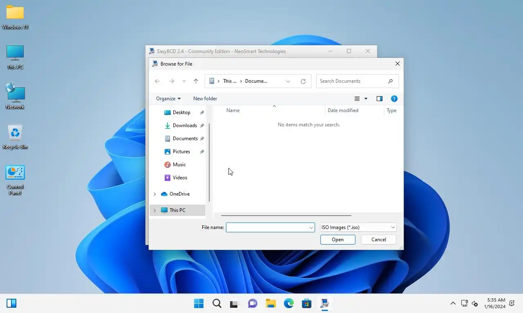This screenshot has width=523, height=313.
Task: Maximize the EasyBCD window
Action: (349, 51)
